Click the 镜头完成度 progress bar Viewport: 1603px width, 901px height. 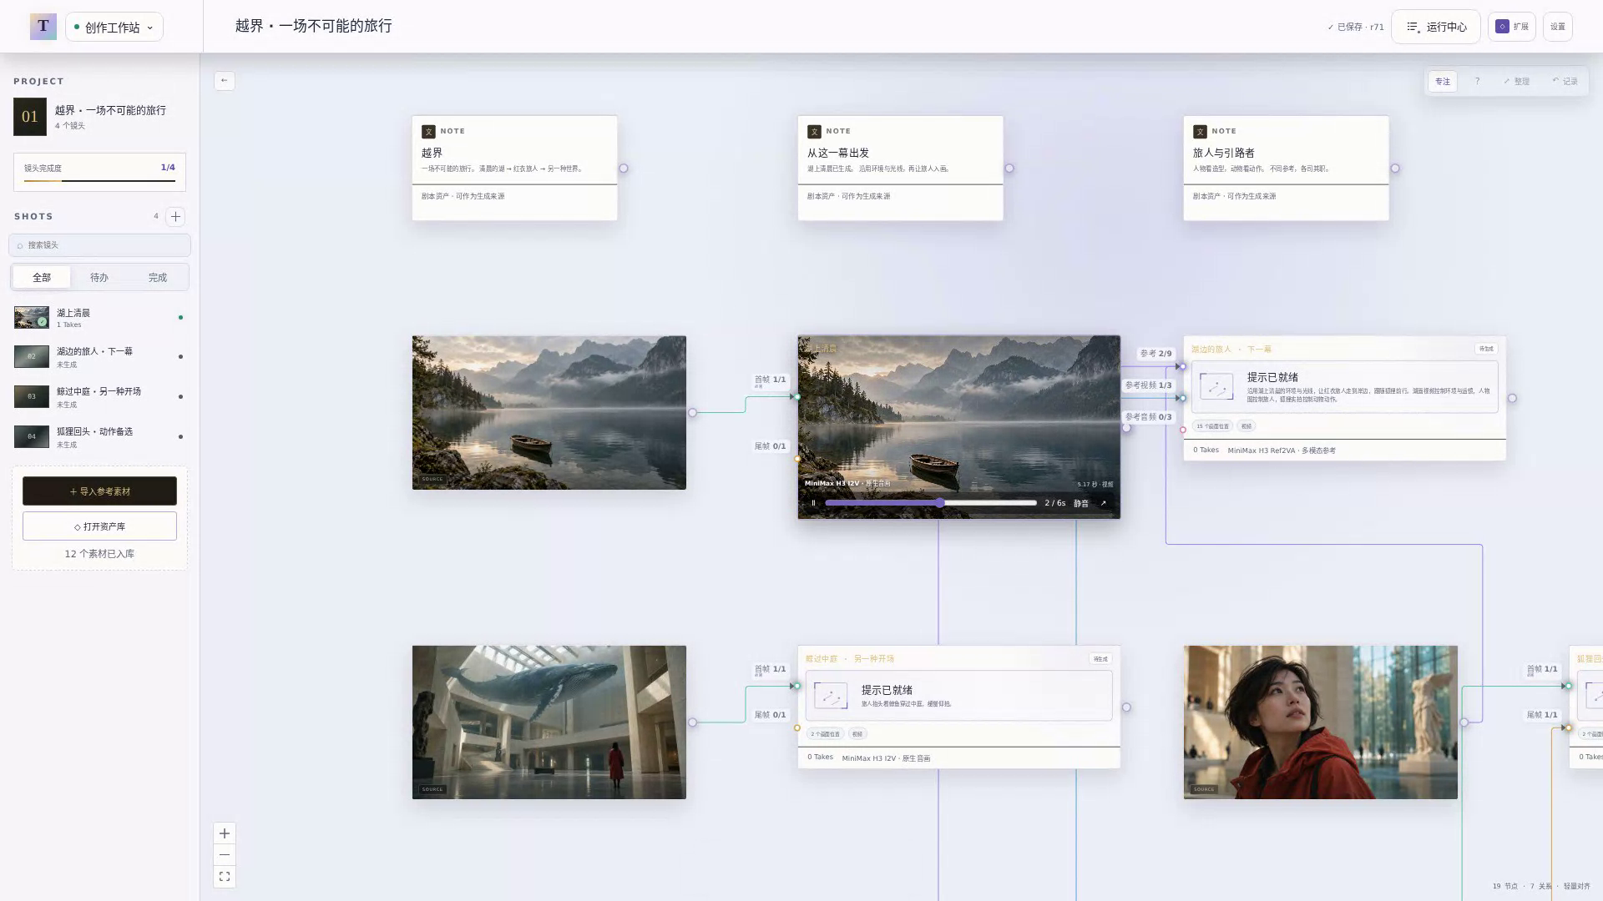click(x=99, y=181)
